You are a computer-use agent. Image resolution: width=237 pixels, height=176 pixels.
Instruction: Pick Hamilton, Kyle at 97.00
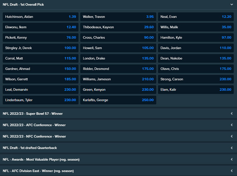click(196, 37)
